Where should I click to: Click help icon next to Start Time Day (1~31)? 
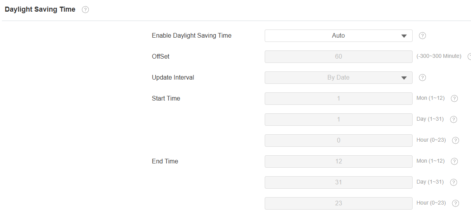pyautogui.click(x=453, y=120)
